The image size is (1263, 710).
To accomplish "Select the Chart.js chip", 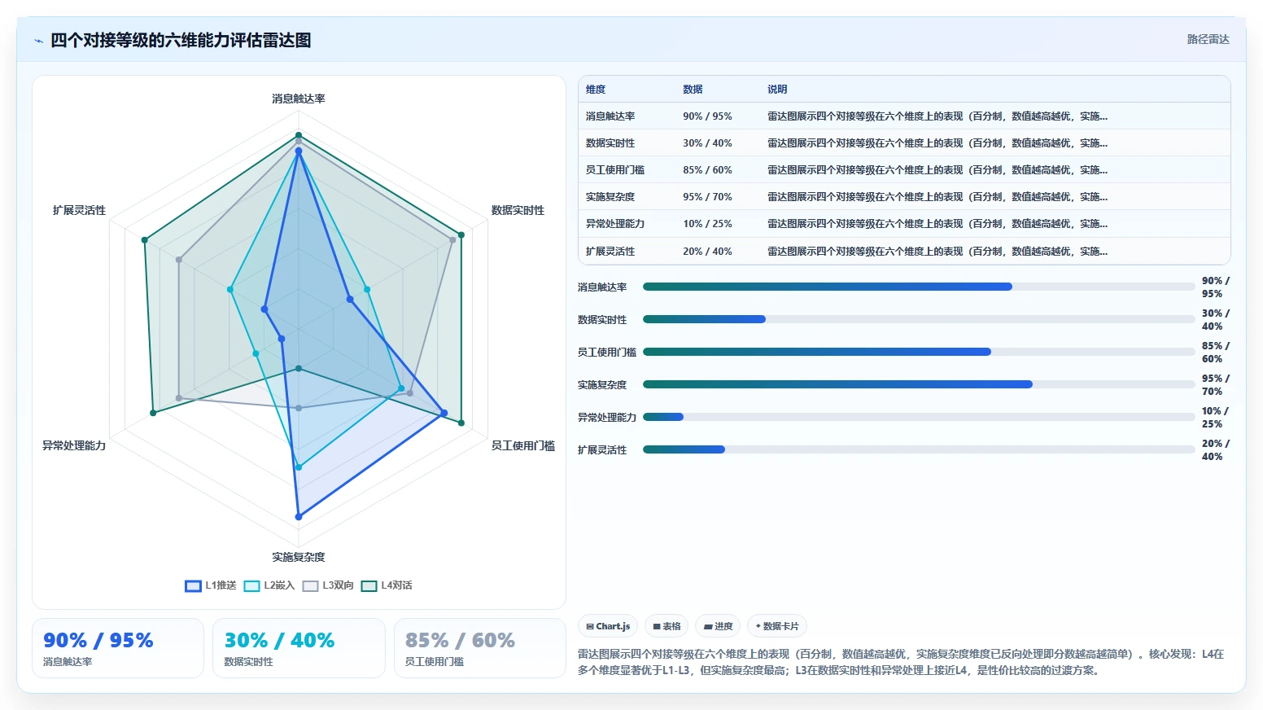I will click(608, 626).
